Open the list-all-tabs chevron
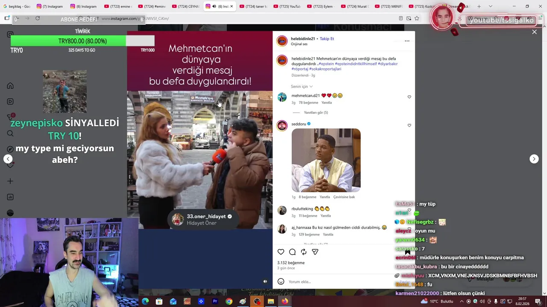This screenshot has width=547, height=307. [x=490, y=6]
